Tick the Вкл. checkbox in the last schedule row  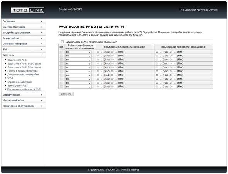[62, 87]
